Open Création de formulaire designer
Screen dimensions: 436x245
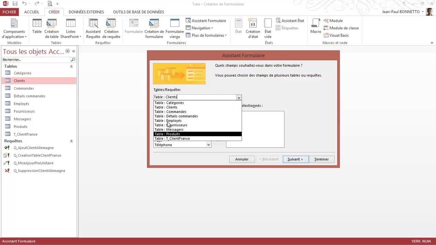click(x=154, y=29)
